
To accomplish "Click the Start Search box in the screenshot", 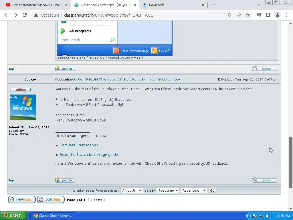I will tap(87, 40).
